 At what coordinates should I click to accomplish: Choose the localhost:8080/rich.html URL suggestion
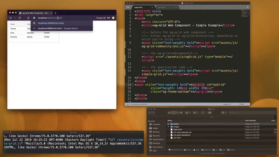click(x=62, y=23)
